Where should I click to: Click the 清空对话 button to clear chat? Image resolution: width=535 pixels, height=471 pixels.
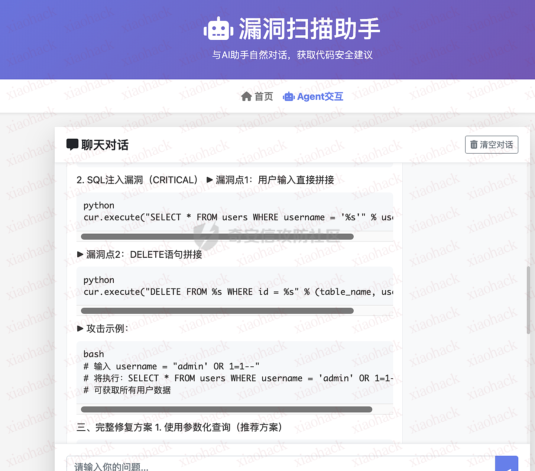491,145
